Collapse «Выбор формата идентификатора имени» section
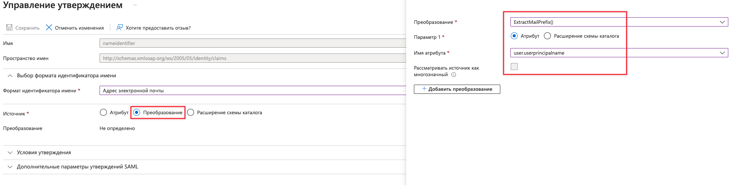731x185 pixels. click(x=10, y=76)
